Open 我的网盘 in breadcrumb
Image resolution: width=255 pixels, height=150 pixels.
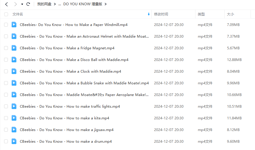pos(44,4)
